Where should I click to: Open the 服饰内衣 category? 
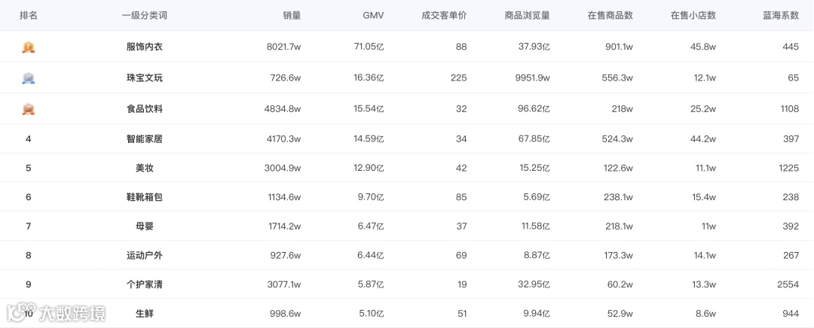(144, 47)
